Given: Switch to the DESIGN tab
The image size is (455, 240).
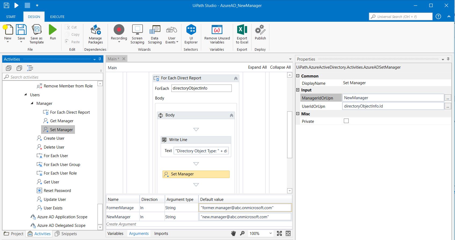Looking at the screenshot, I should click(x=34, y=17).
